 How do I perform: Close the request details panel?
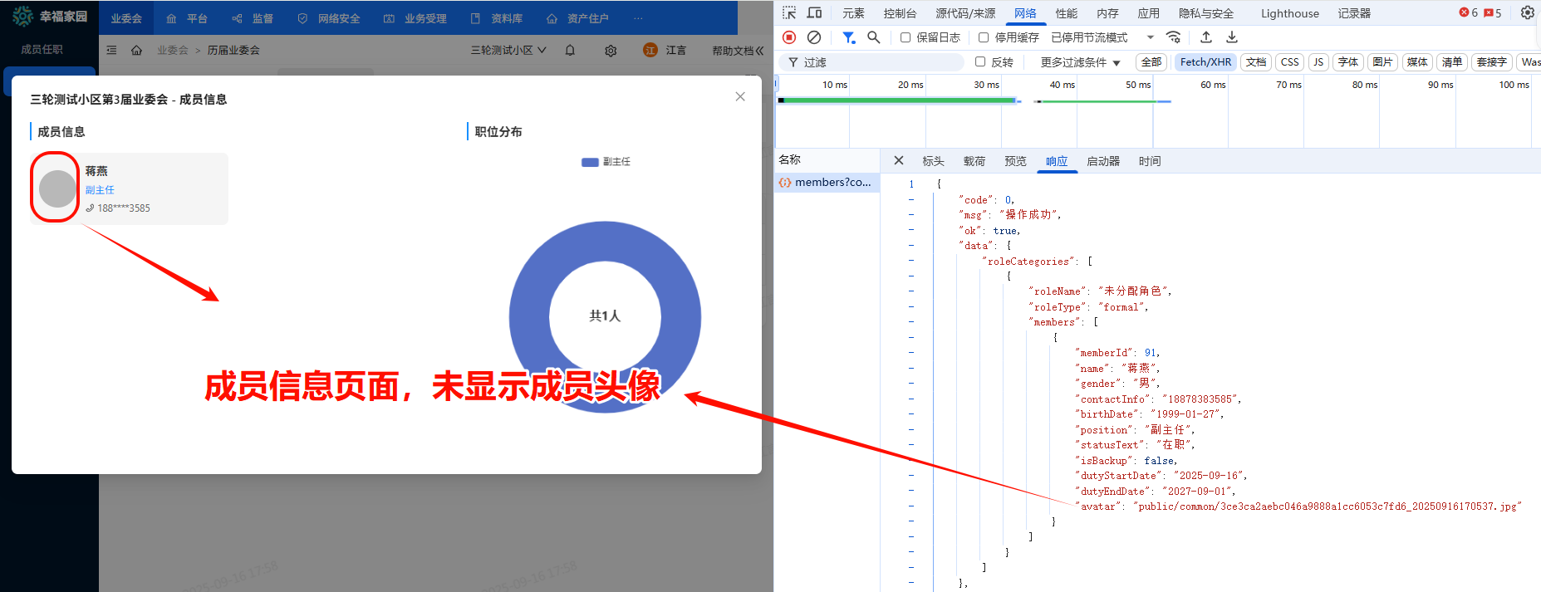tap(899, 160)
